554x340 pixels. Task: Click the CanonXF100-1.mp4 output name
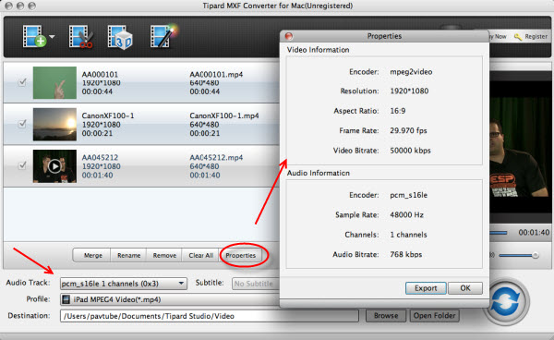click(x=224, y=115)
